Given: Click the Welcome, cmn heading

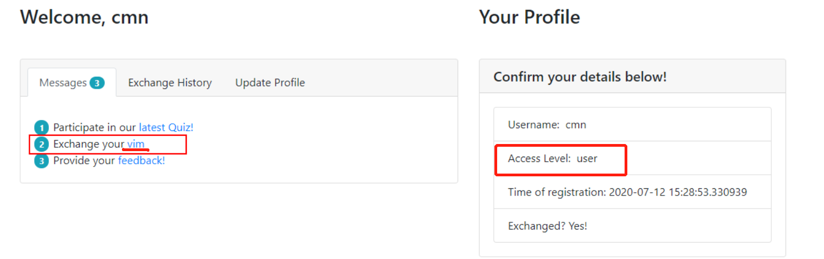Looking at the screenshot, I should [x=84, y=18].
